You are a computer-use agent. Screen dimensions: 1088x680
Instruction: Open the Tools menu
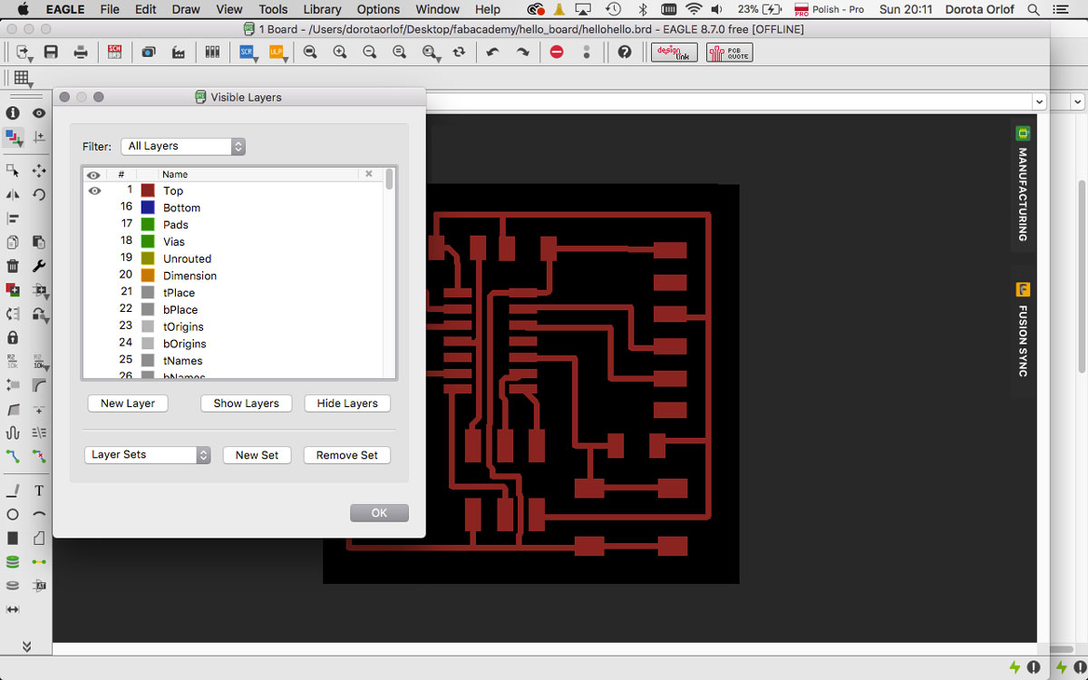(273, 9)
